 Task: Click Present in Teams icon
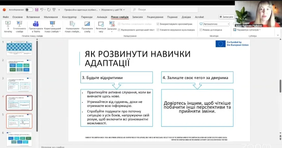coord(36,24)
